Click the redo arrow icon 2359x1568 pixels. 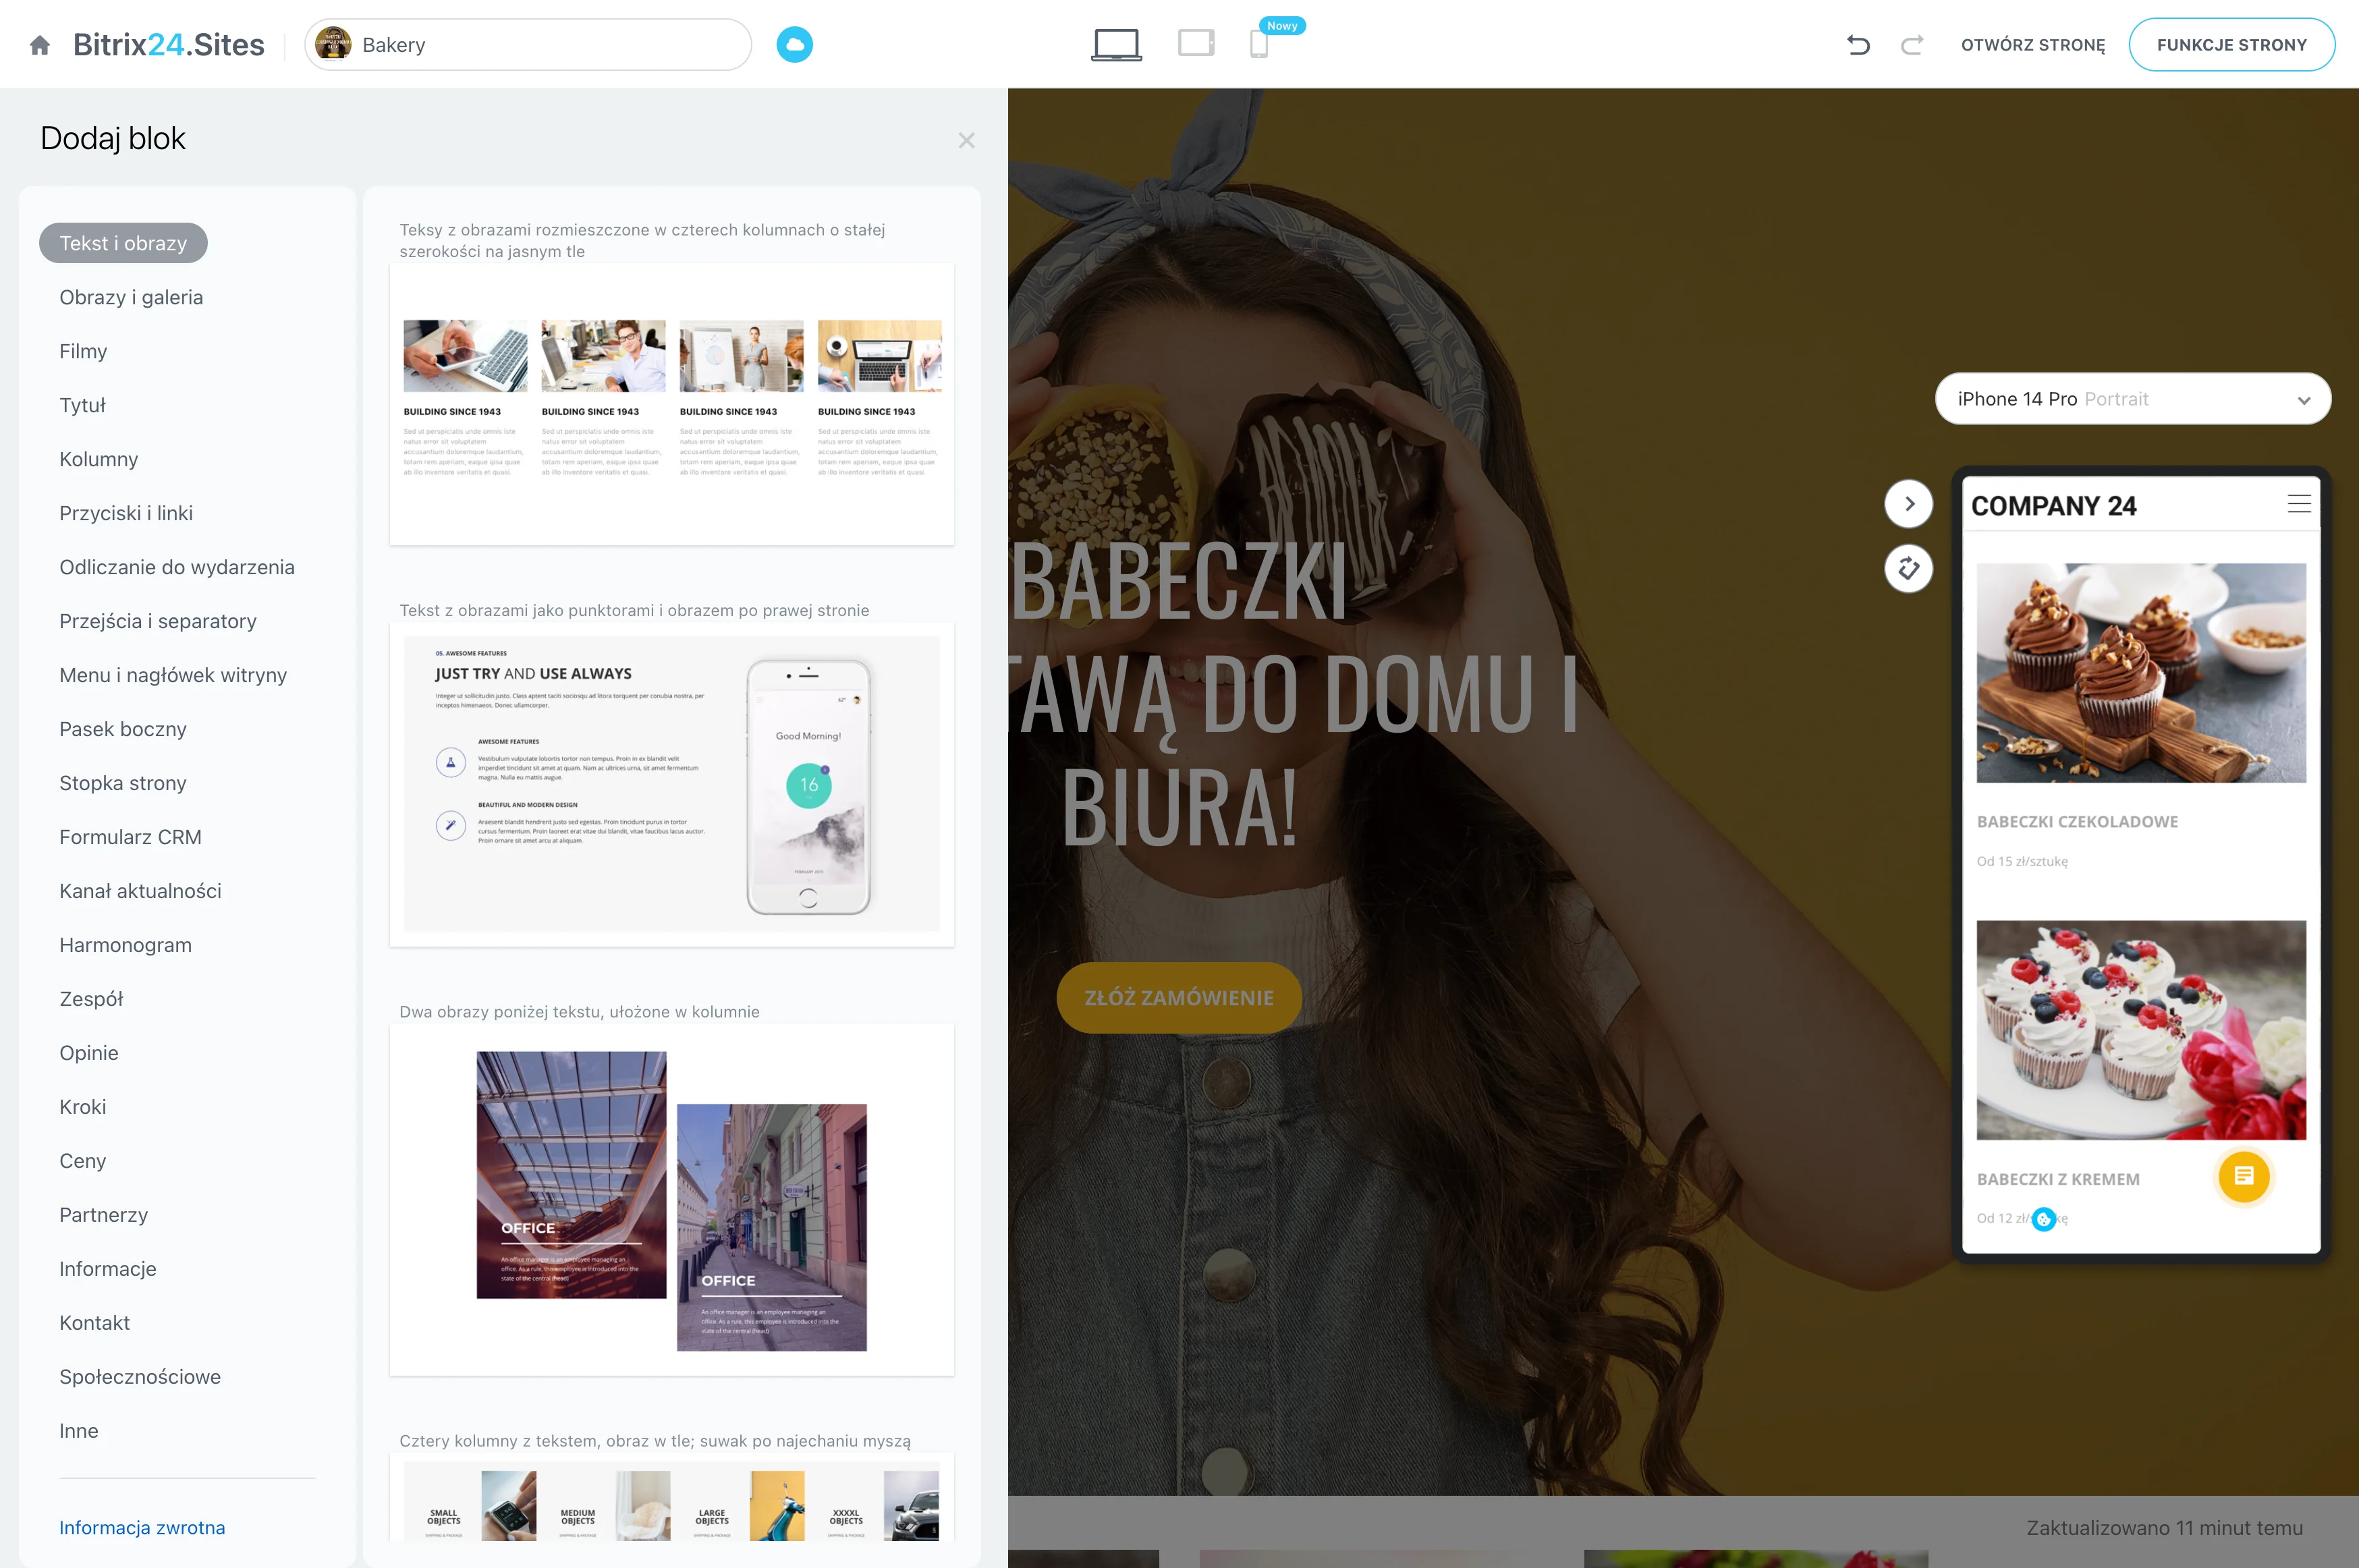coord(1911,45)
